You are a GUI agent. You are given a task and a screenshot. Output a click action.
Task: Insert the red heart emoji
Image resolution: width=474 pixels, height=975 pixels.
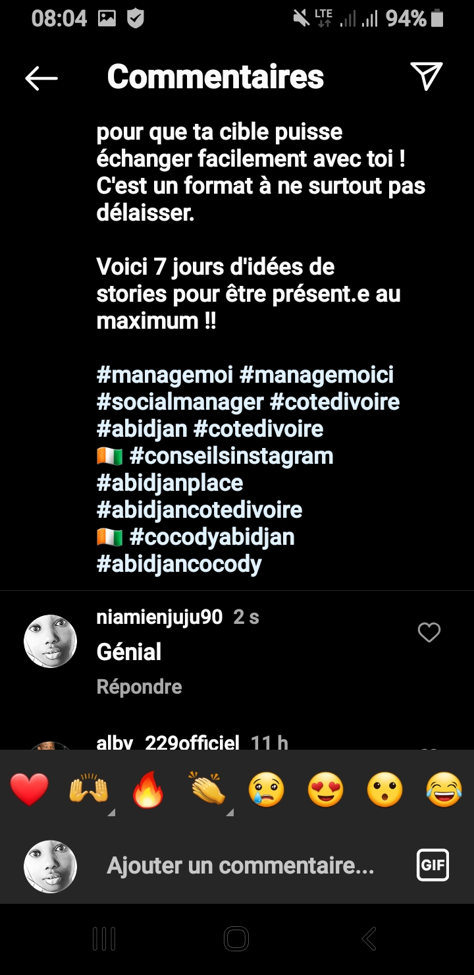pos(30,789)
